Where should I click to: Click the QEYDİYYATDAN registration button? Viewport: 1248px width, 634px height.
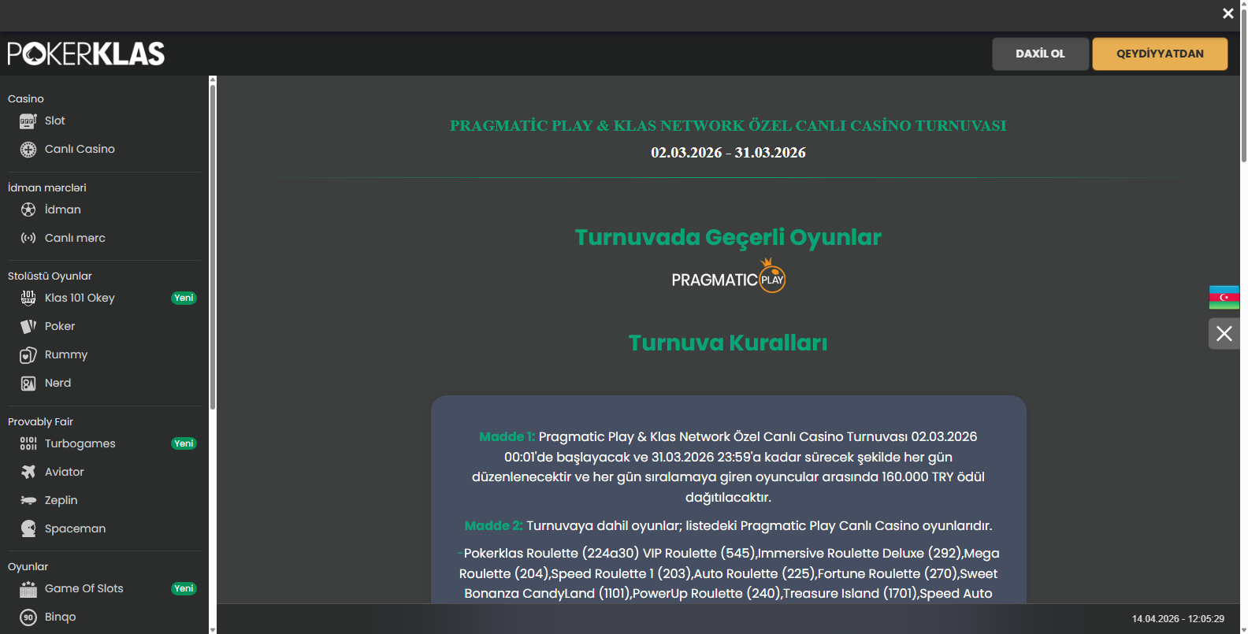coord(1160,54)
